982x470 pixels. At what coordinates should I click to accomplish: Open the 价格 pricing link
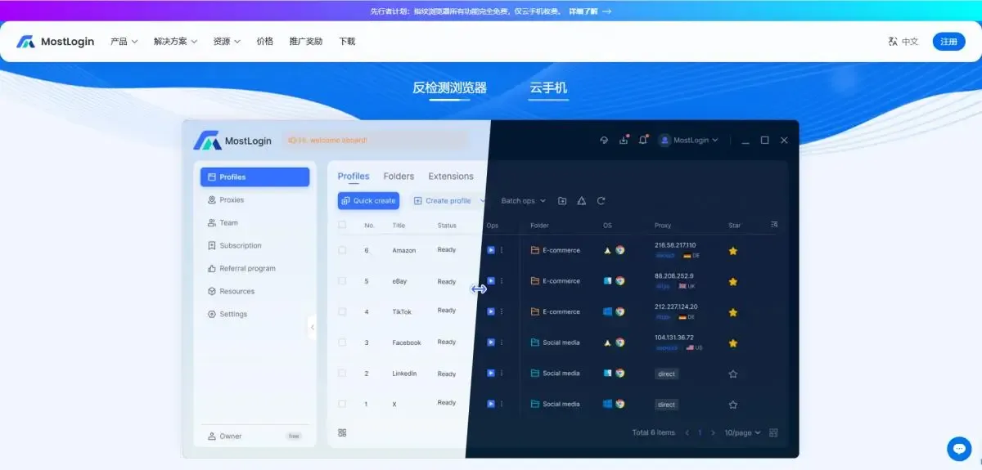(x=265, y=42)
